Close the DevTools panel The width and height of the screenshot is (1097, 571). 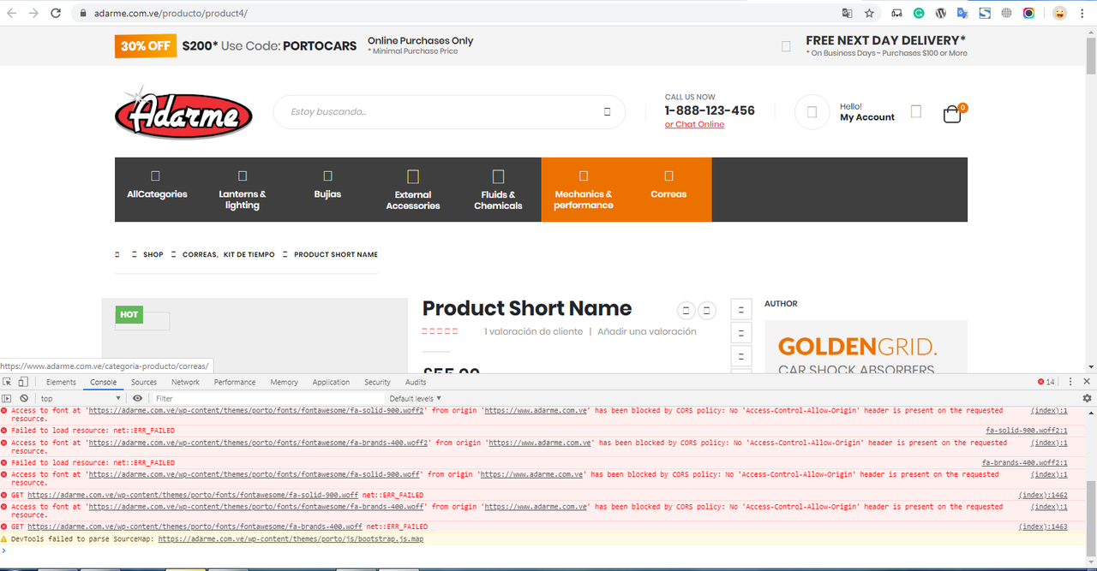click(x=1087, y=382)
